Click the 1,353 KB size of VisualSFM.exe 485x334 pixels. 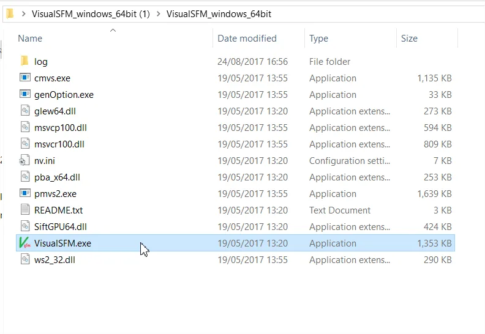click(435, 243)
